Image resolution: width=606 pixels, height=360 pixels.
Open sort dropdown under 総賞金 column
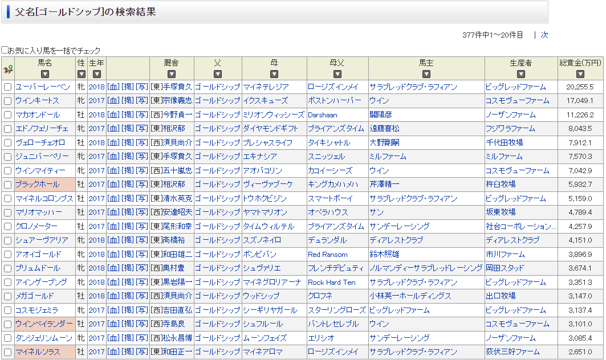(x=580, y=74)
